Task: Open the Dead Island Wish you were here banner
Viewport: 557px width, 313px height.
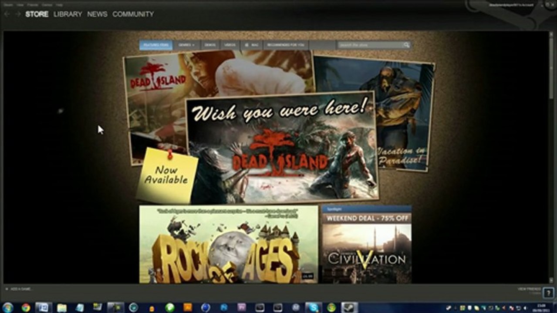Action: coord(282,147)
